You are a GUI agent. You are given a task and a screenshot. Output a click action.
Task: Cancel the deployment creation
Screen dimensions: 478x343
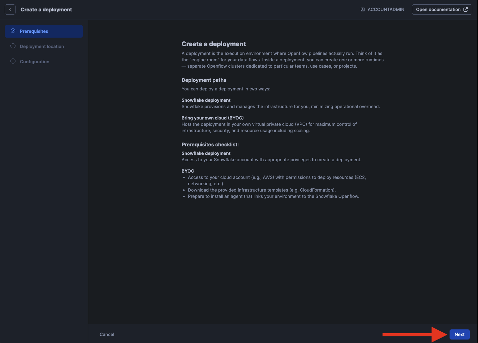coord(107,334)
